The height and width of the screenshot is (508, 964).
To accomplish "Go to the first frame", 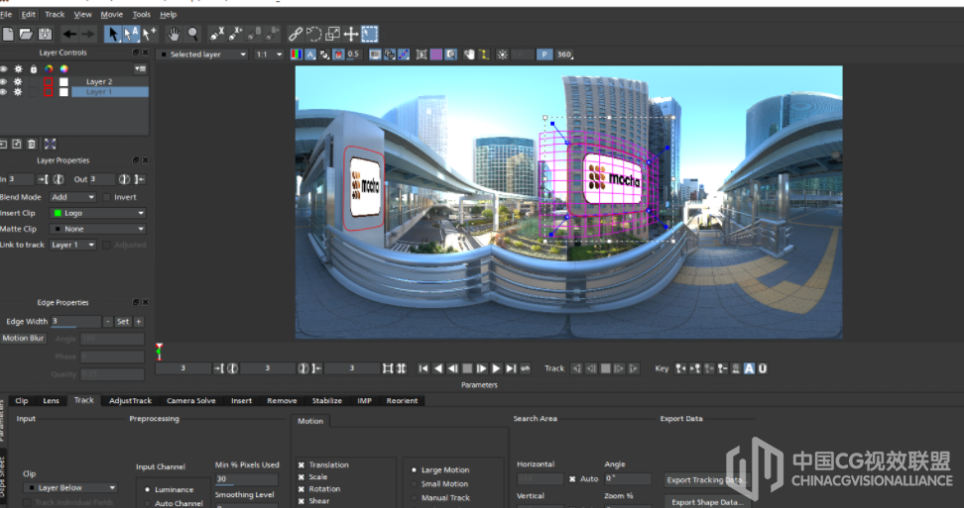I will 422,368.
